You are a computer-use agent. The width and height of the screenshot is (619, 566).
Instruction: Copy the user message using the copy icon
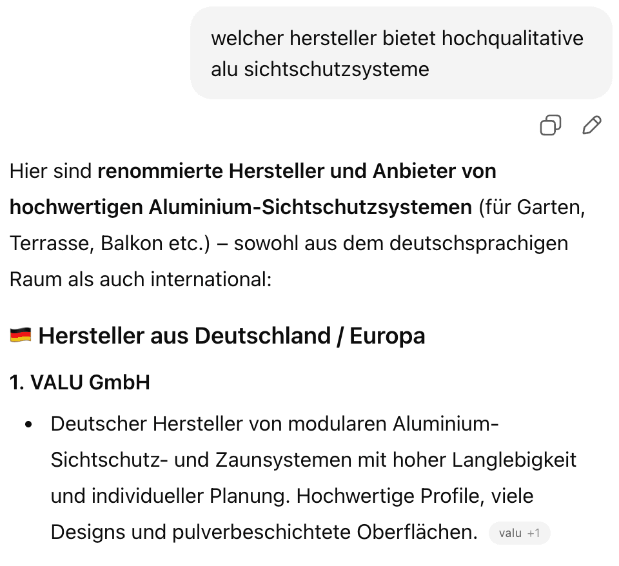(x=549, y=125)
